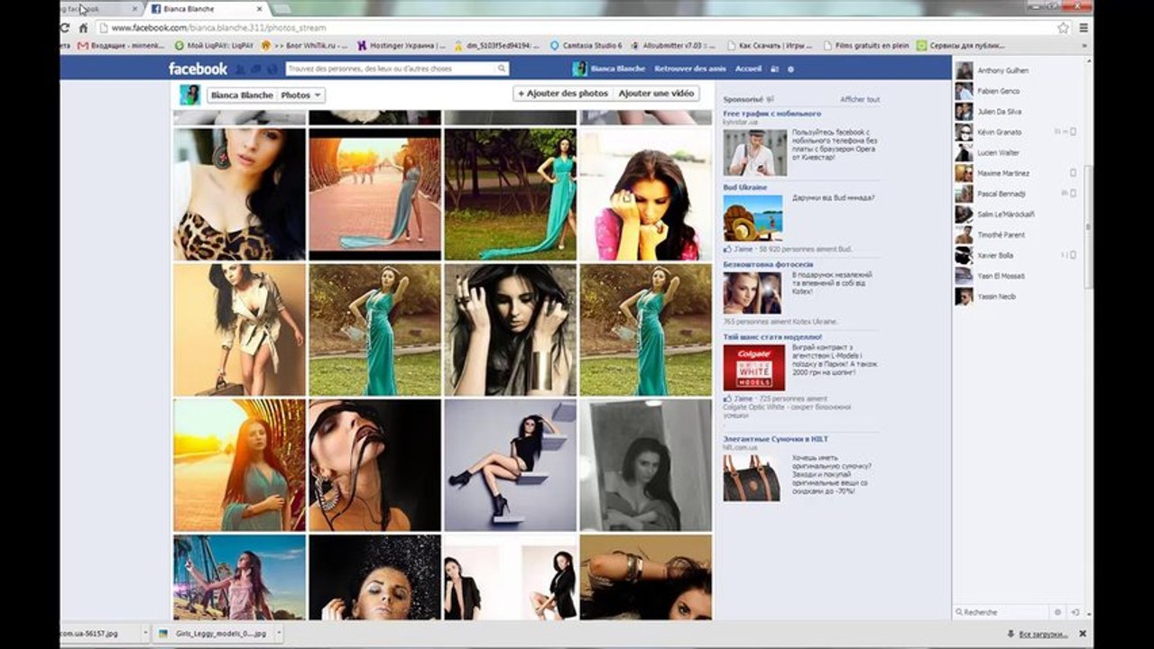
Task: Click Afficher tout link in Sponsorisé
Action: [x=860, y=99]
